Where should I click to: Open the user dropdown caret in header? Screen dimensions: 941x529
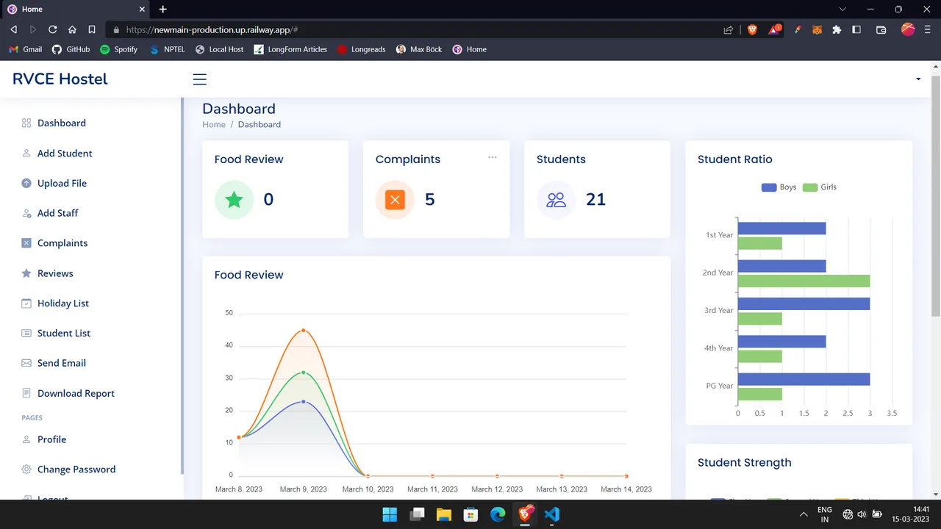point(918,79)
